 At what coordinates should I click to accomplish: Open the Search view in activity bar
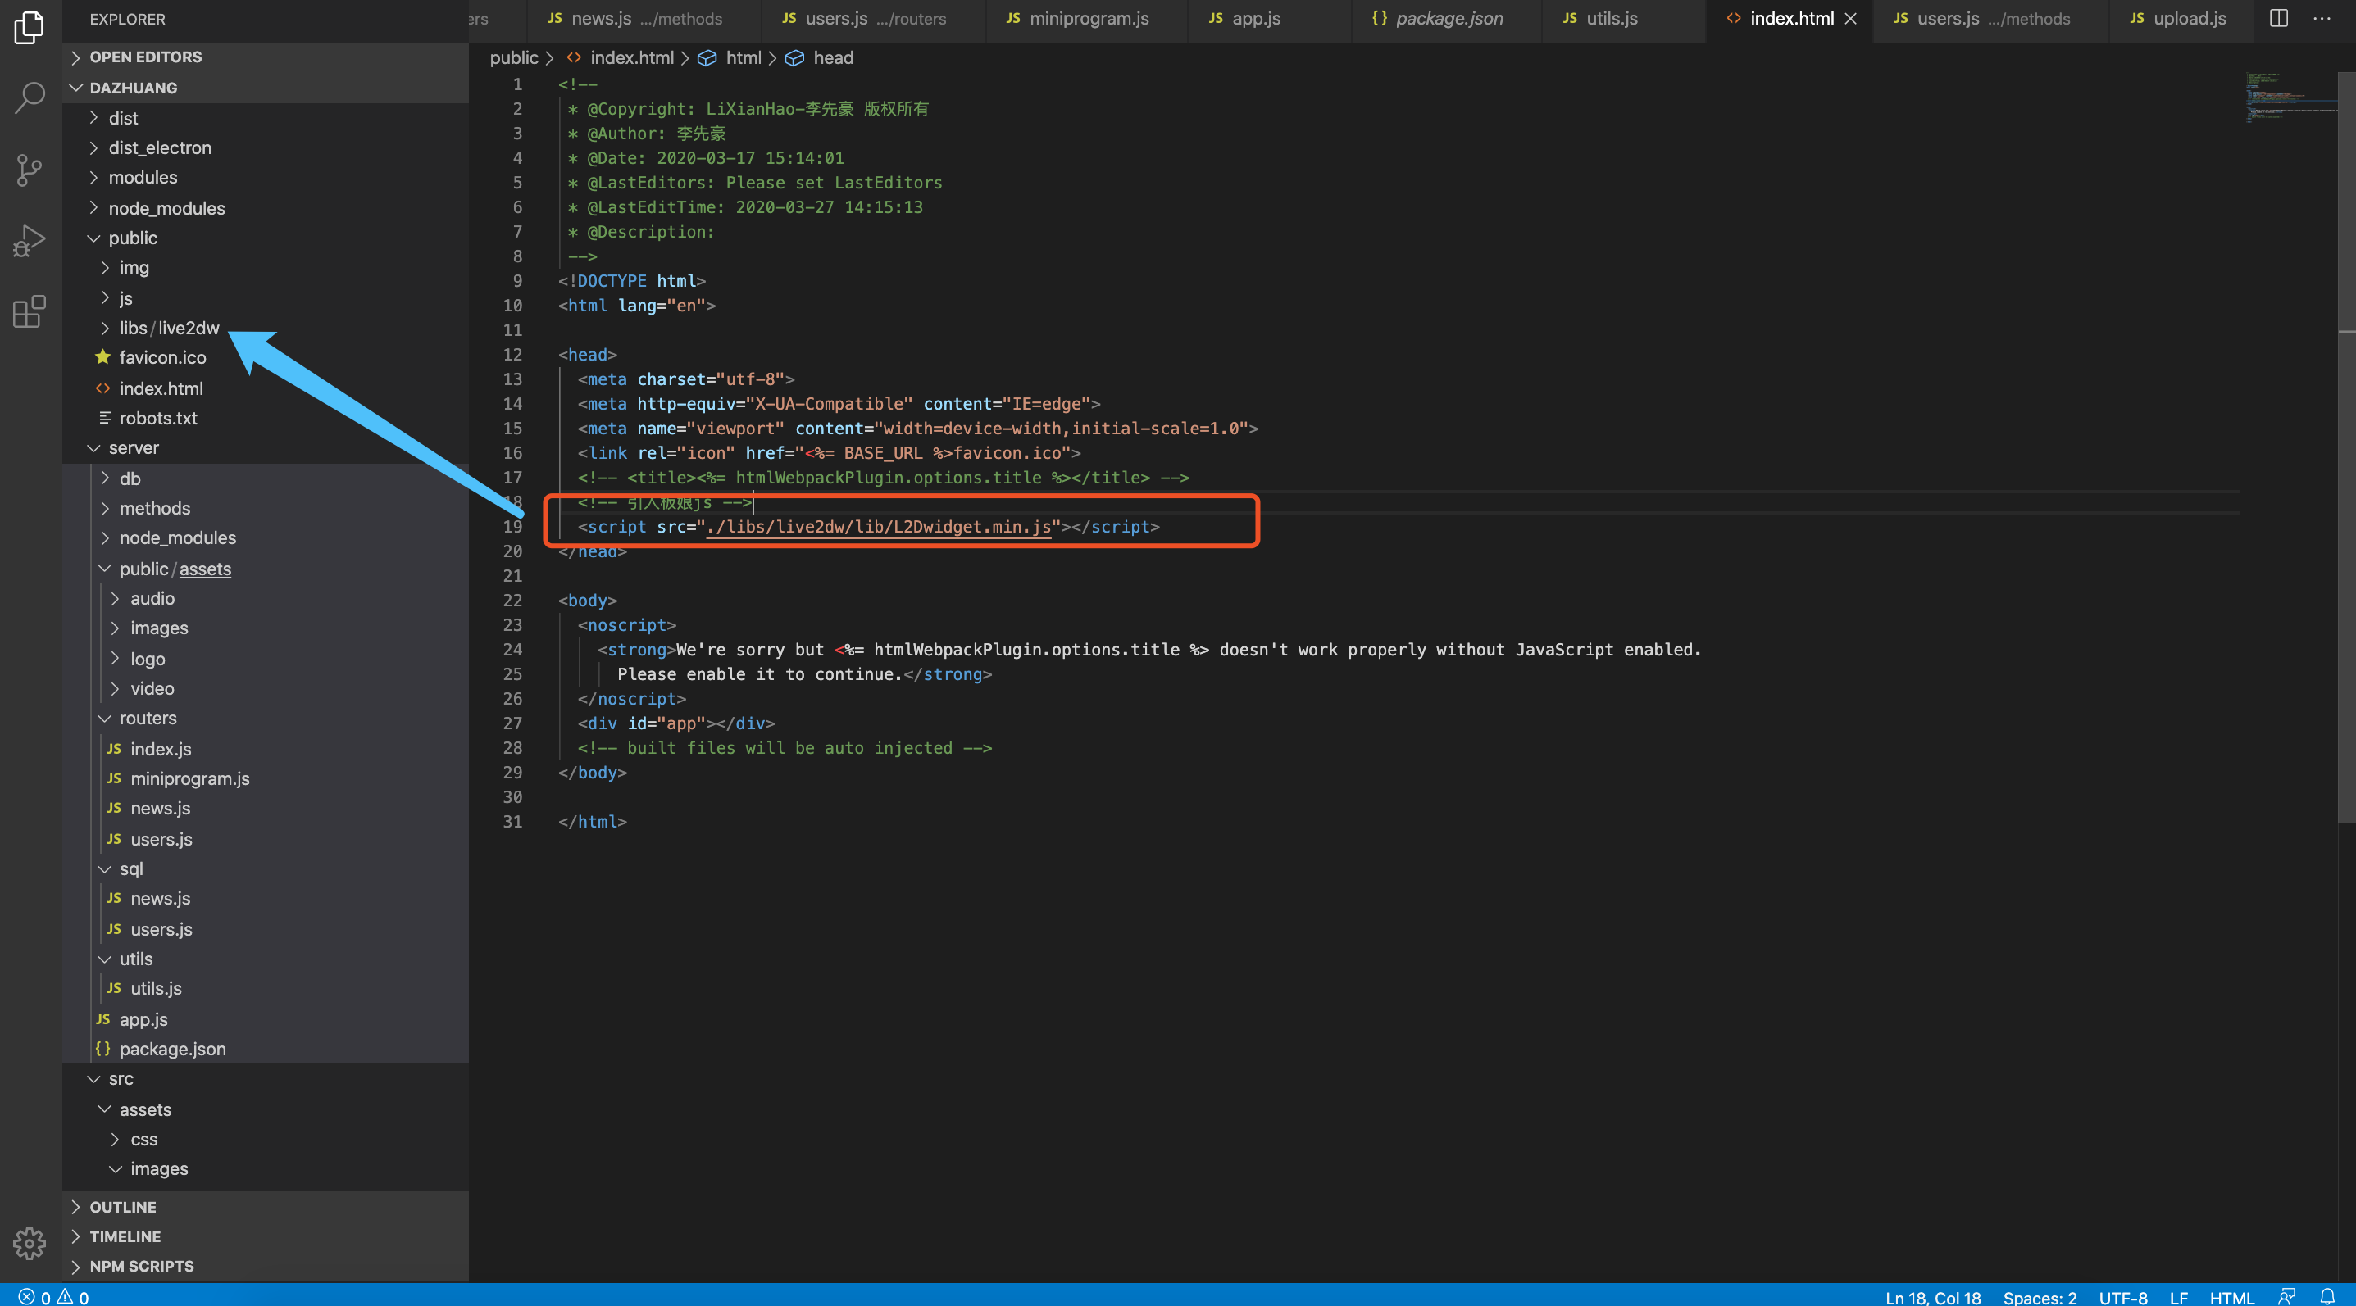click(30, 97)
